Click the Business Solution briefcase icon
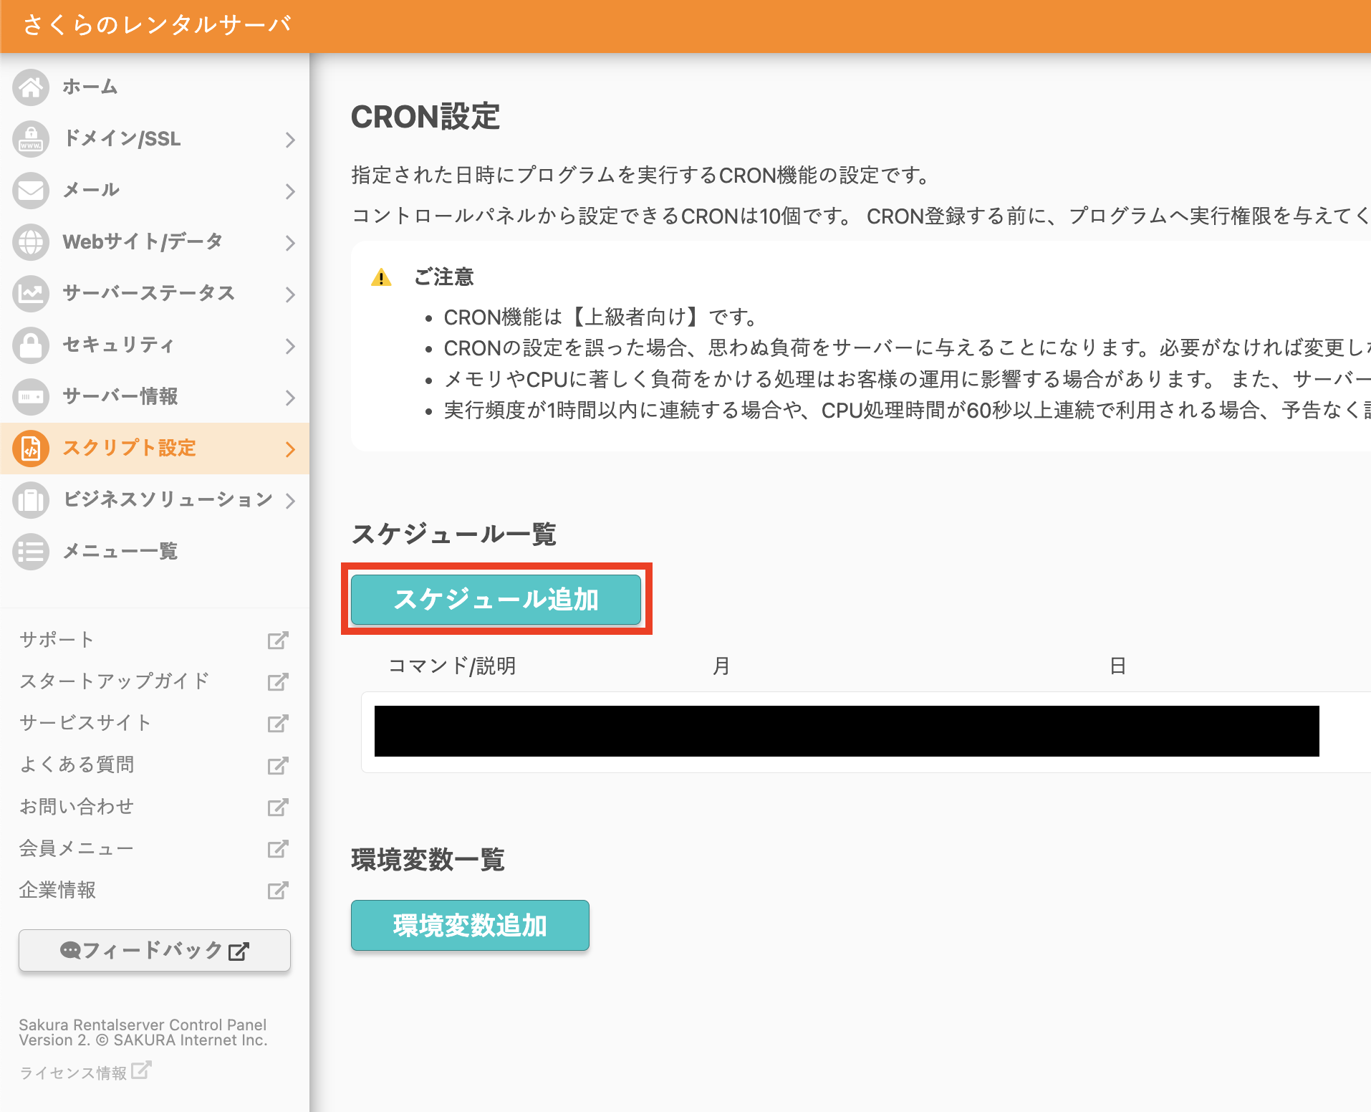1371x1112 pixels. click(31, 500)
